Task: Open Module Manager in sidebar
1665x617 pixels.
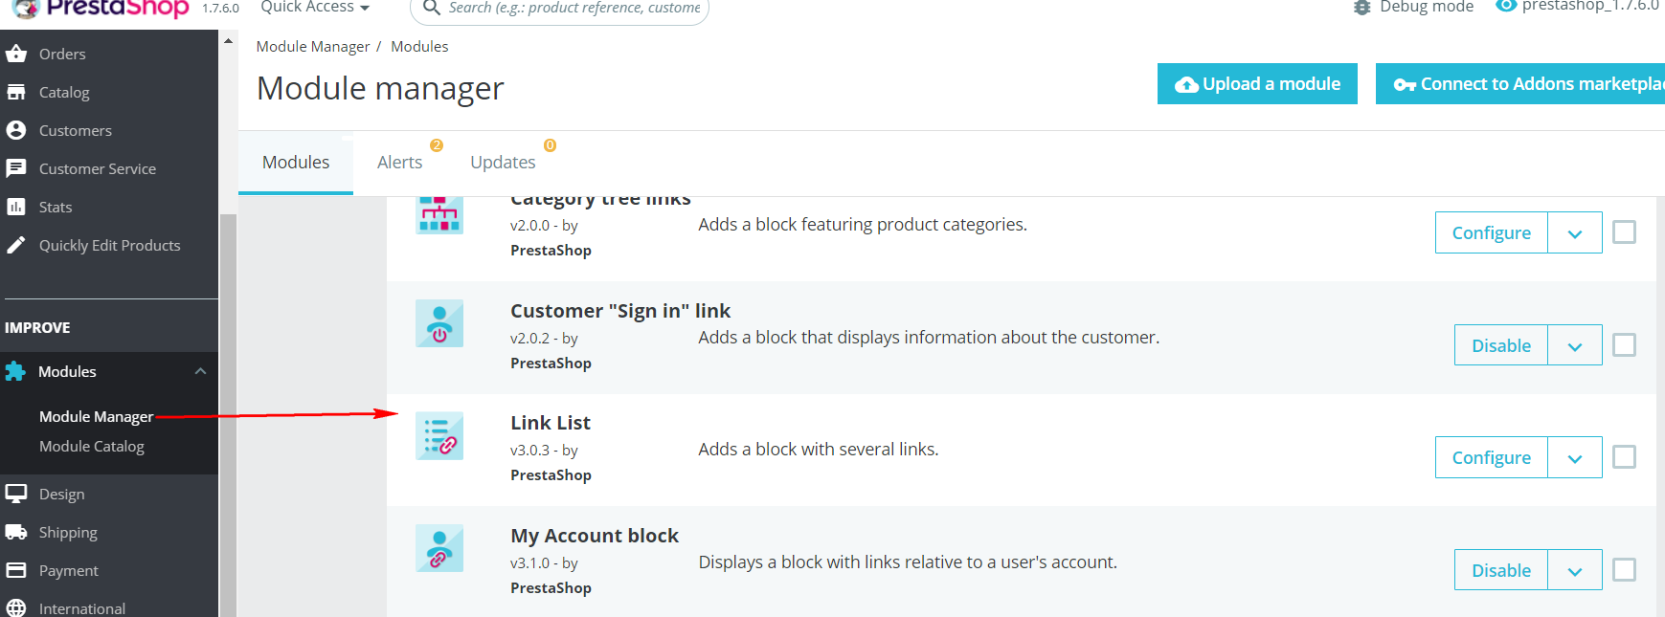Action: click(x=96, y=416)
